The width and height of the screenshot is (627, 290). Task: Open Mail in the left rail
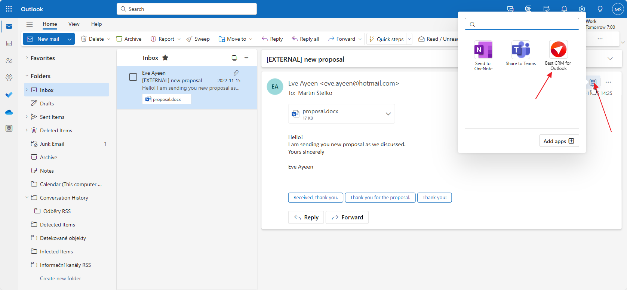click(9, 27)
